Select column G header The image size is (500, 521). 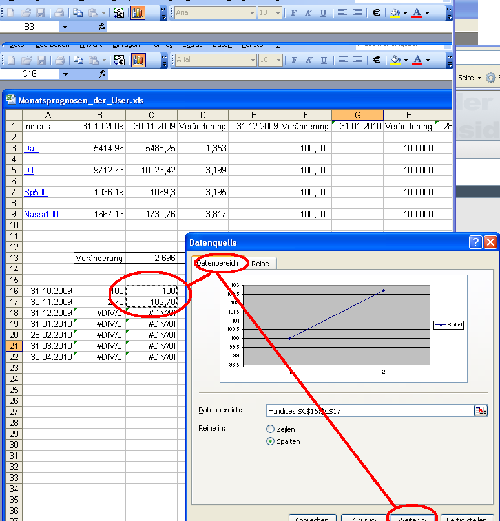click(358, 115)
